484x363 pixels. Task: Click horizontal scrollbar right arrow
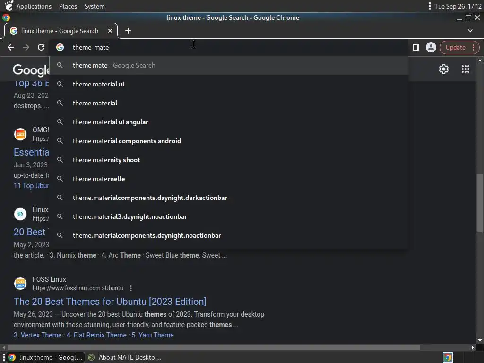[473, 347]
